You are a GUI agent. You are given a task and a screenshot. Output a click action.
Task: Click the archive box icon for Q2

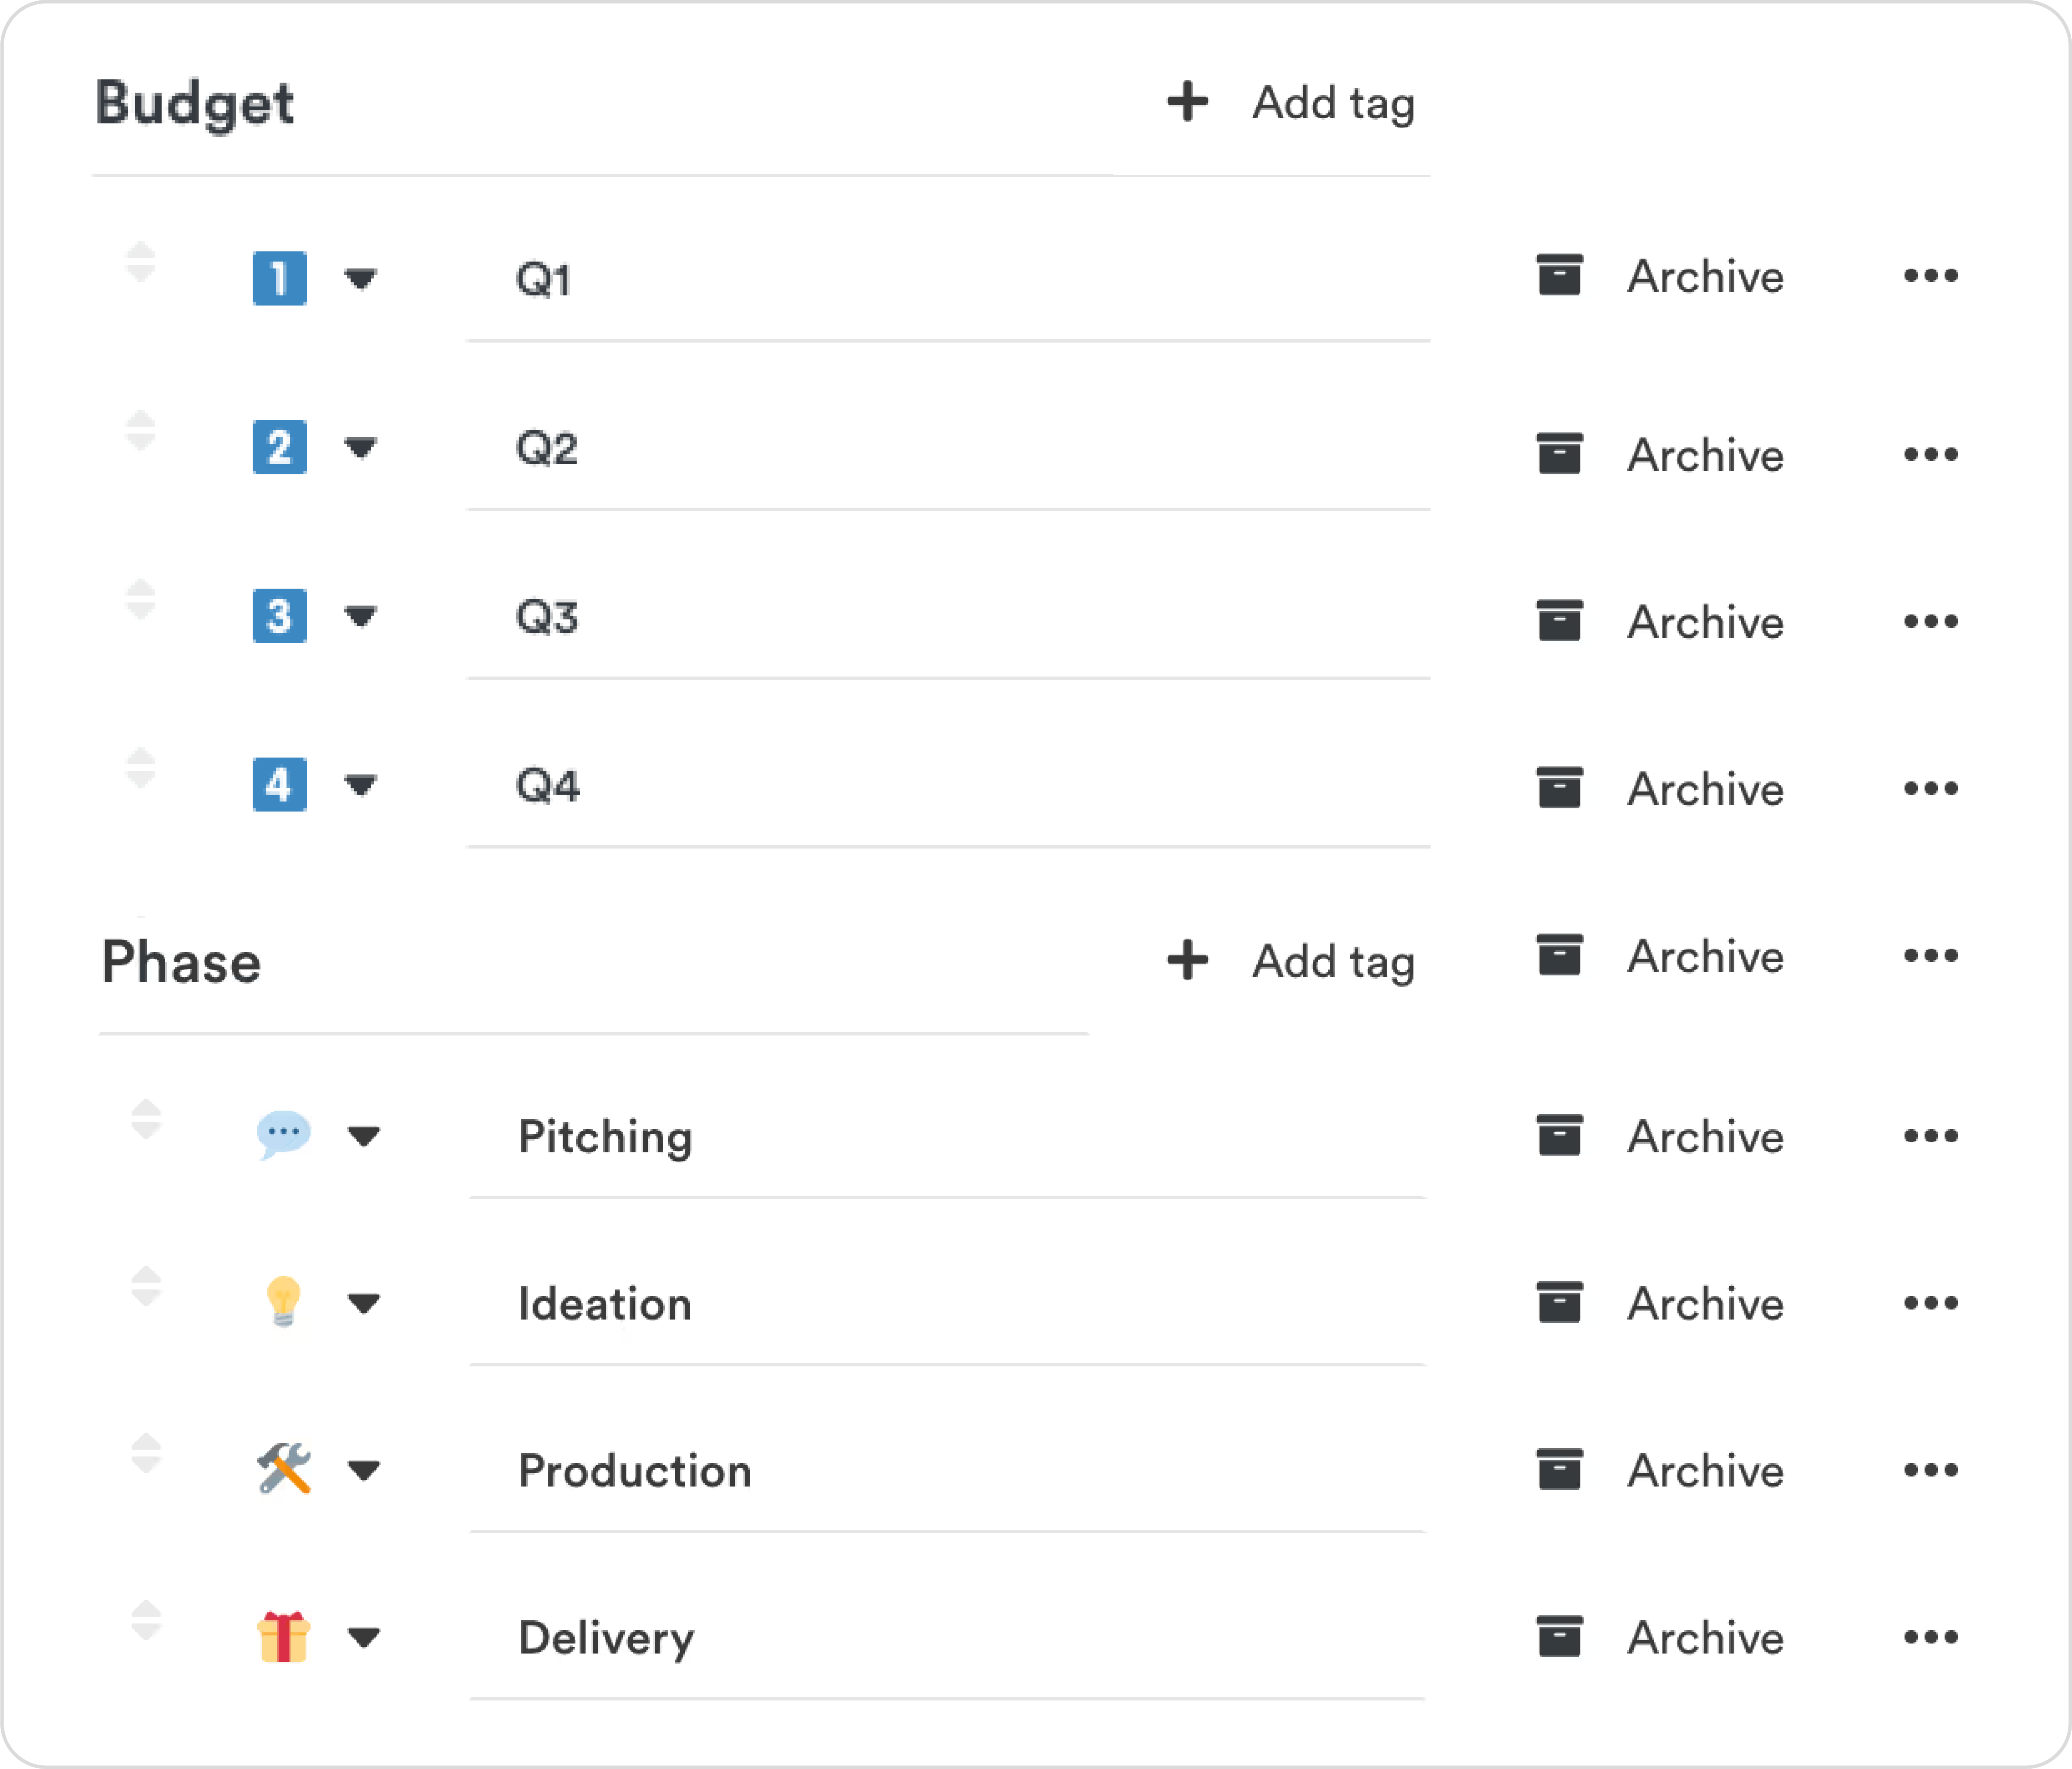point(1559,454)
